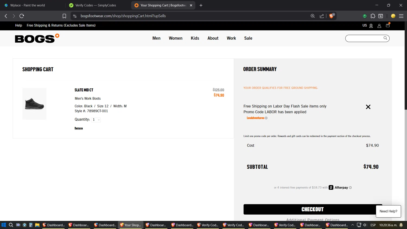
Task: Open the notifications bell in system tray
Action: tap(401, 225)
